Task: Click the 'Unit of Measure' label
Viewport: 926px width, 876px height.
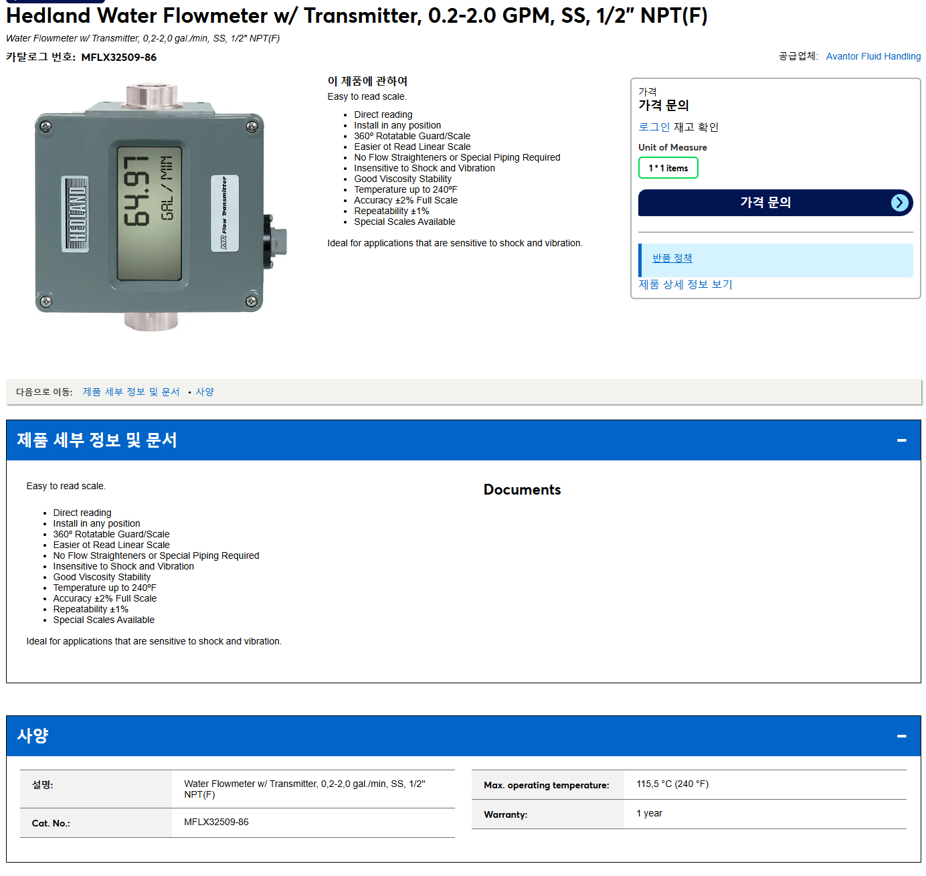Action: (672, 147)
